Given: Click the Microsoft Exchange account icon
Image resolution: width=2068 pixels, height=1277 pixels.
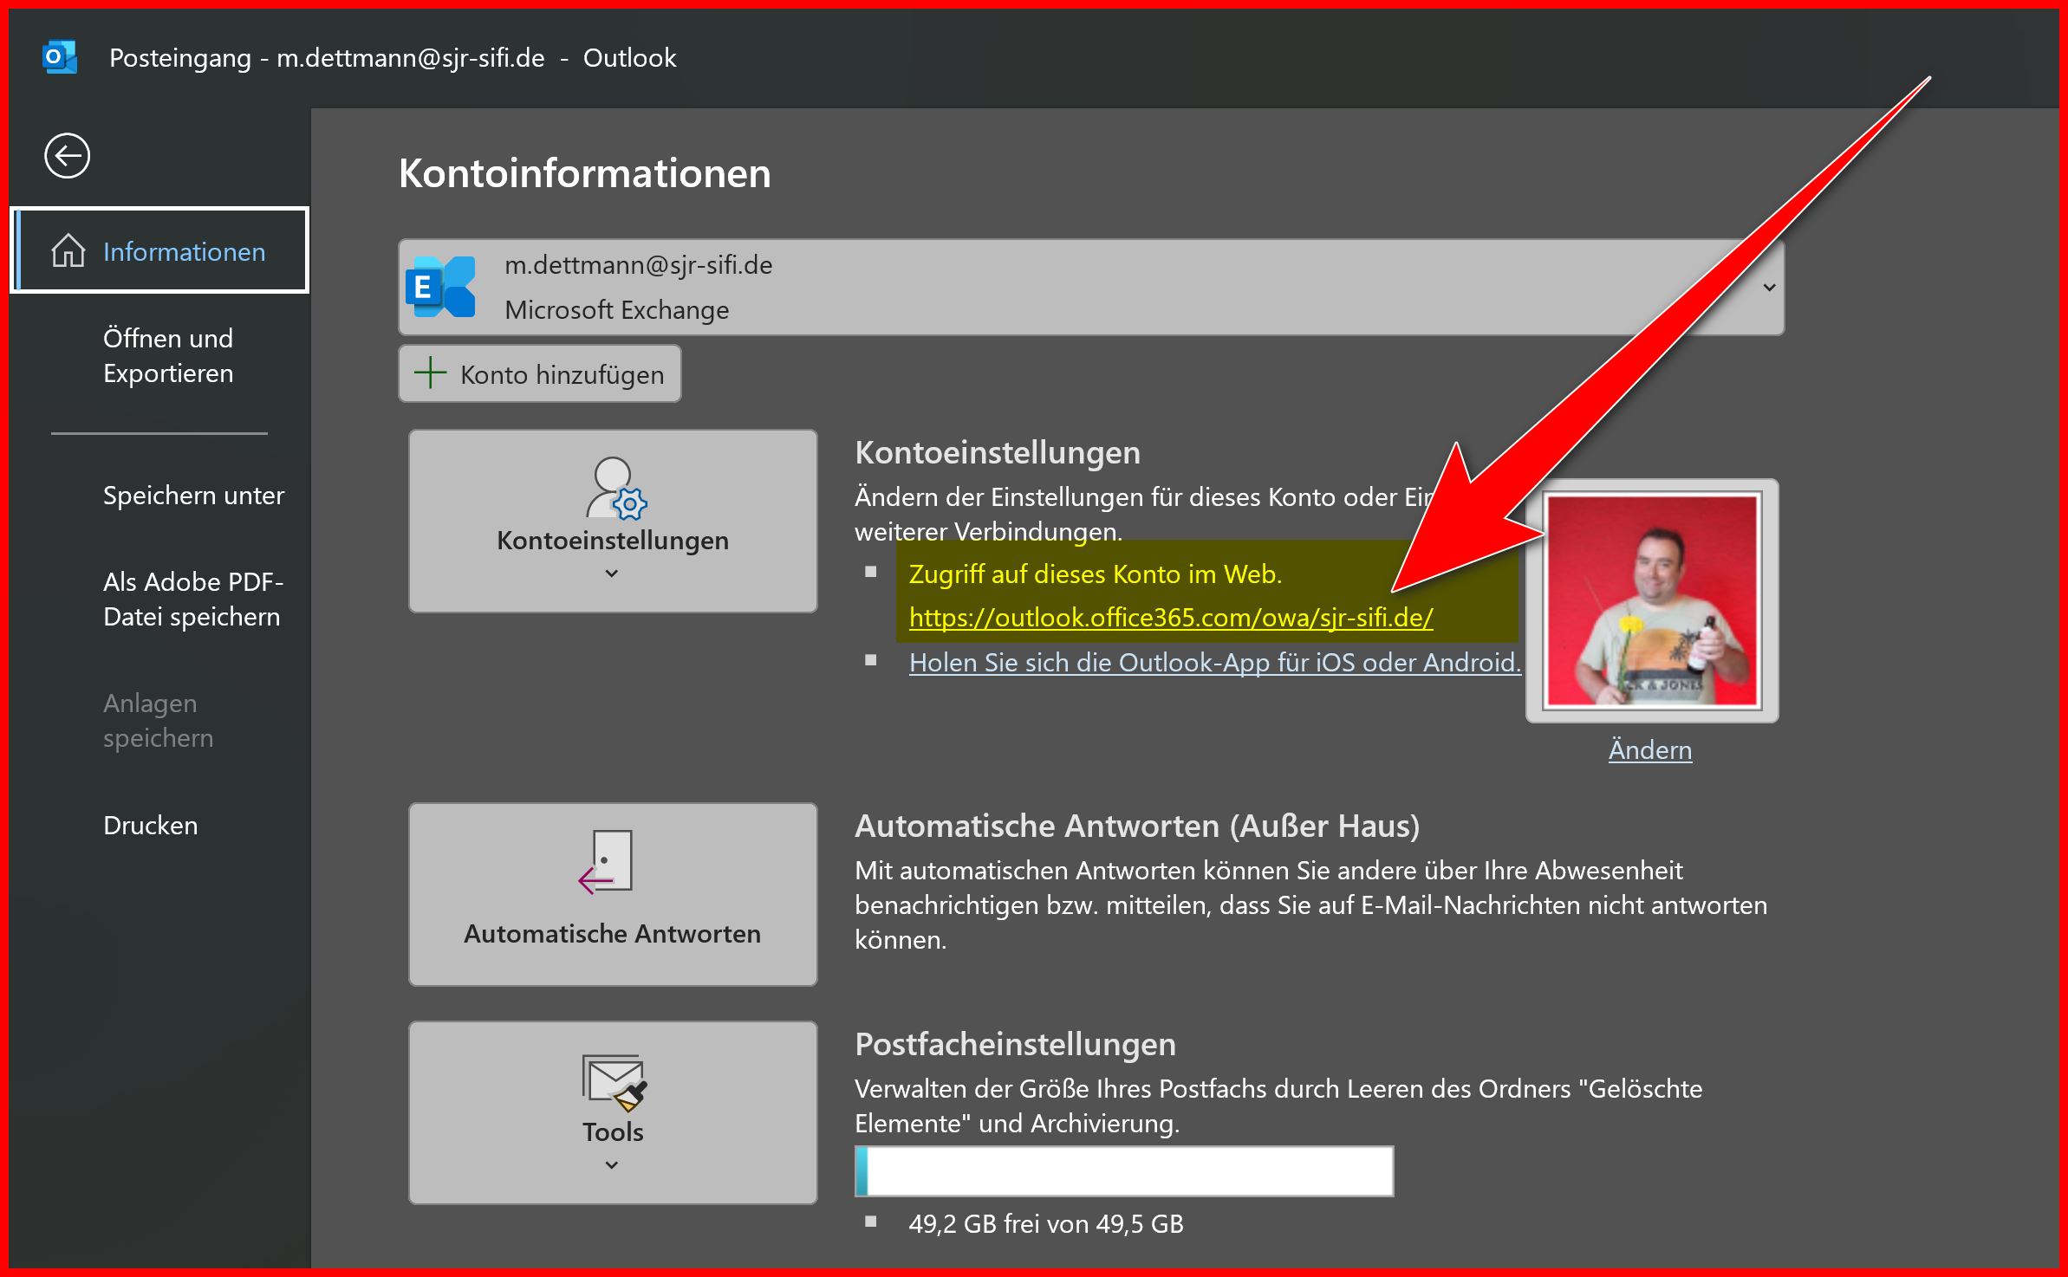Looking at the screenshot, I should coord(441,287).
